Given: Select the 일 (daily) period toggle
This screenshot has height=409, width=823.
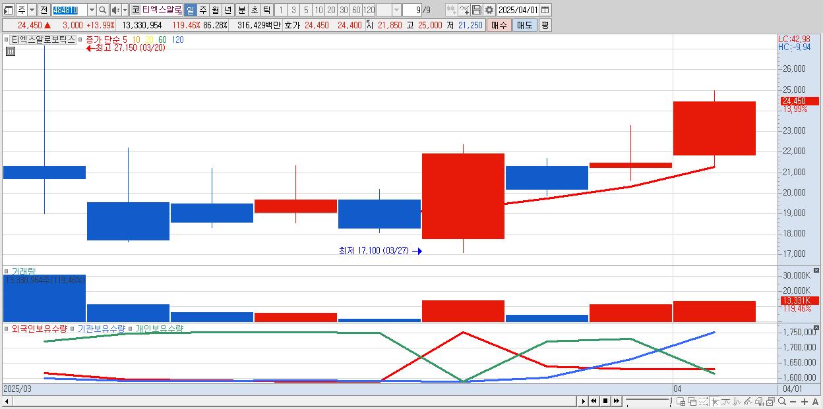Looking at the screenshot, I should pos(190,10).
